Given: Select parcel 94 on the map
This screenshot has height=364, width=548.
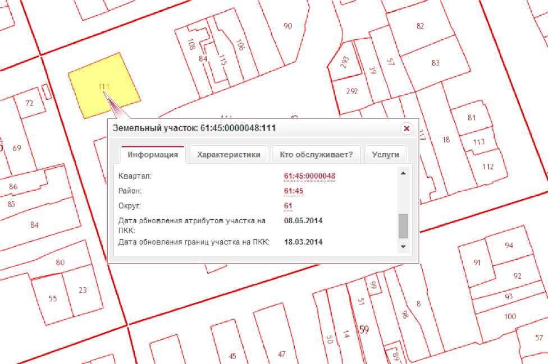Looking at the screenshot, I should point(509,245).
